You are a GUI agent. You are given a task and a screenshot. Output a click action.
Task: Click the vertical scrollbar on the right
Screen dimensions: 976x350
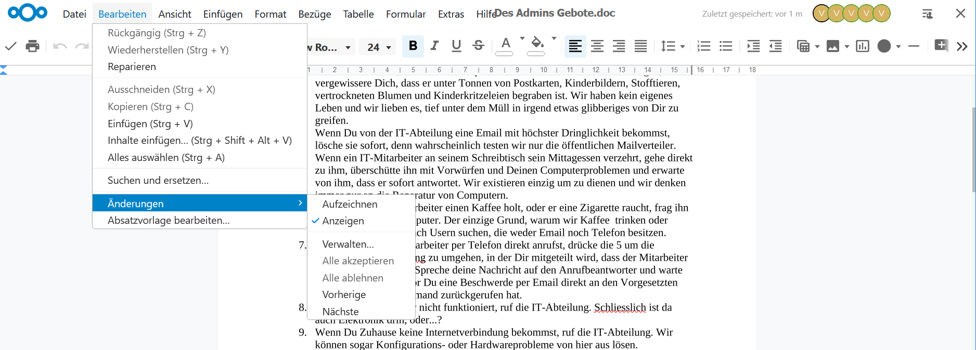point(973,150)
